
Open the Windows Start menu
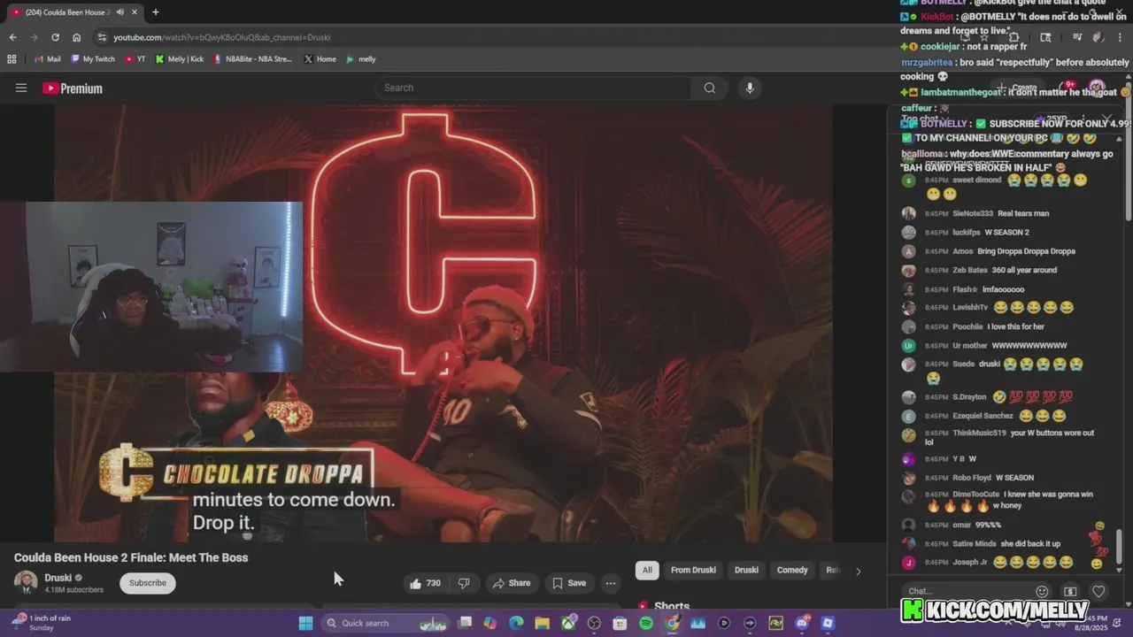(305, 623)
